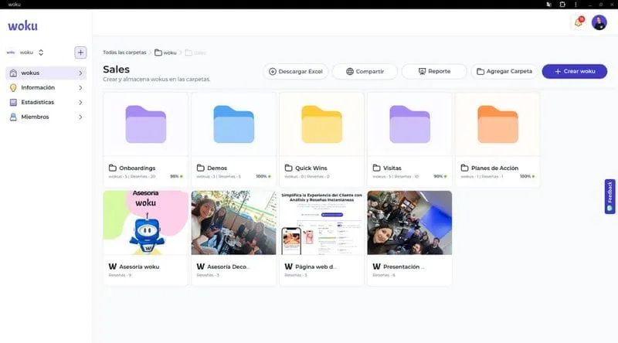Expand the Información chevron

(x=80, y=87)
